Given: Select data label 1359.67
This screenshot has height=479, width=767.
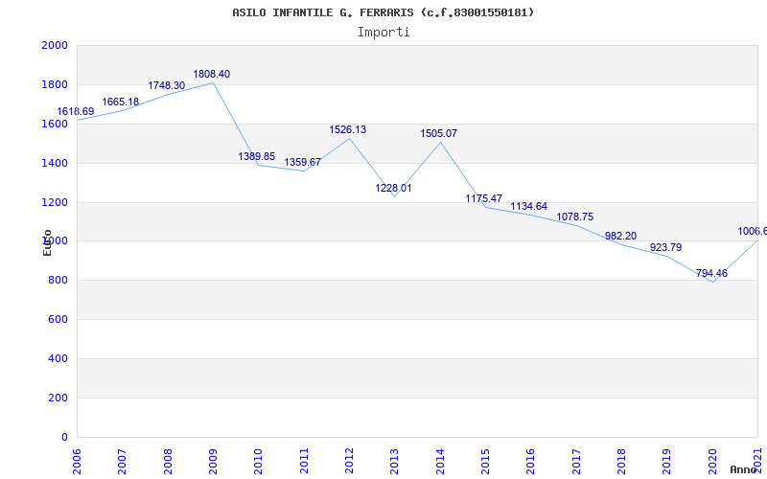Looking at the screenshot, I should 302,162.
